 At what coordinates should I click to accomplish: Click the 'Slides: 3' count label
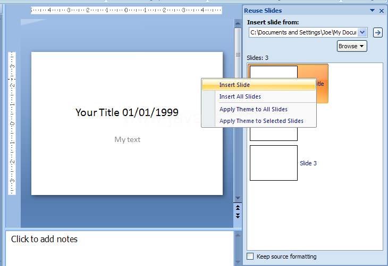click(x=257, y=58)
